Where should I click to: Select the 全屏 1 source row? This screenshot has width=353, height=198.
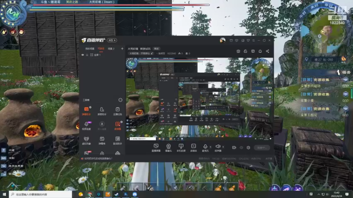pos(102,55)
